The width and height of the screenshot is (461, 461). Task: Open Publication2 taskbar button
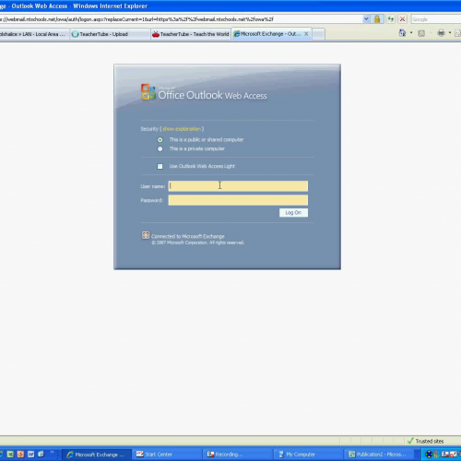(x=378, y=455)
